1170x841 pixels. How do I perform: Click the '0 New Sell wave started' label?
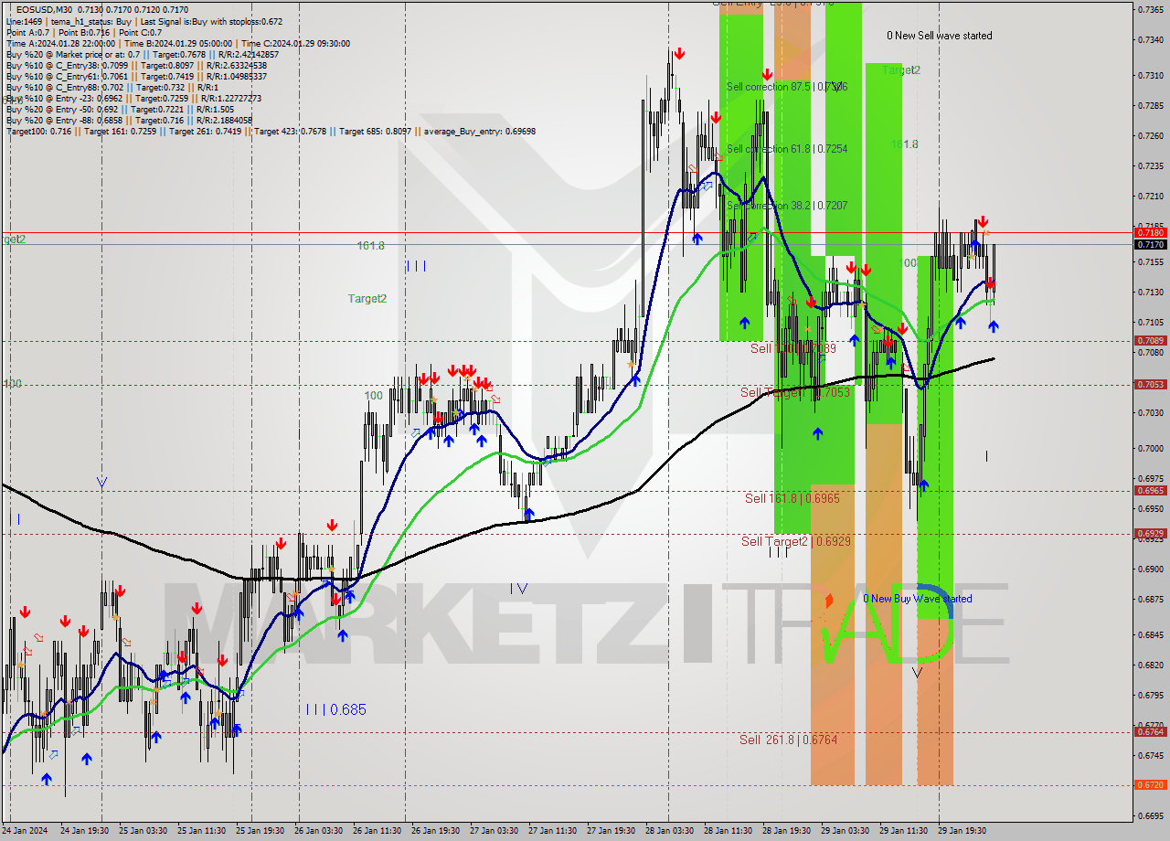click(x=939, y=36)
